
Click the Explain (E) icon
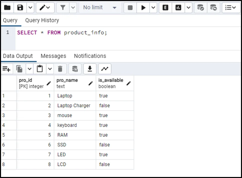coord(165,8)
